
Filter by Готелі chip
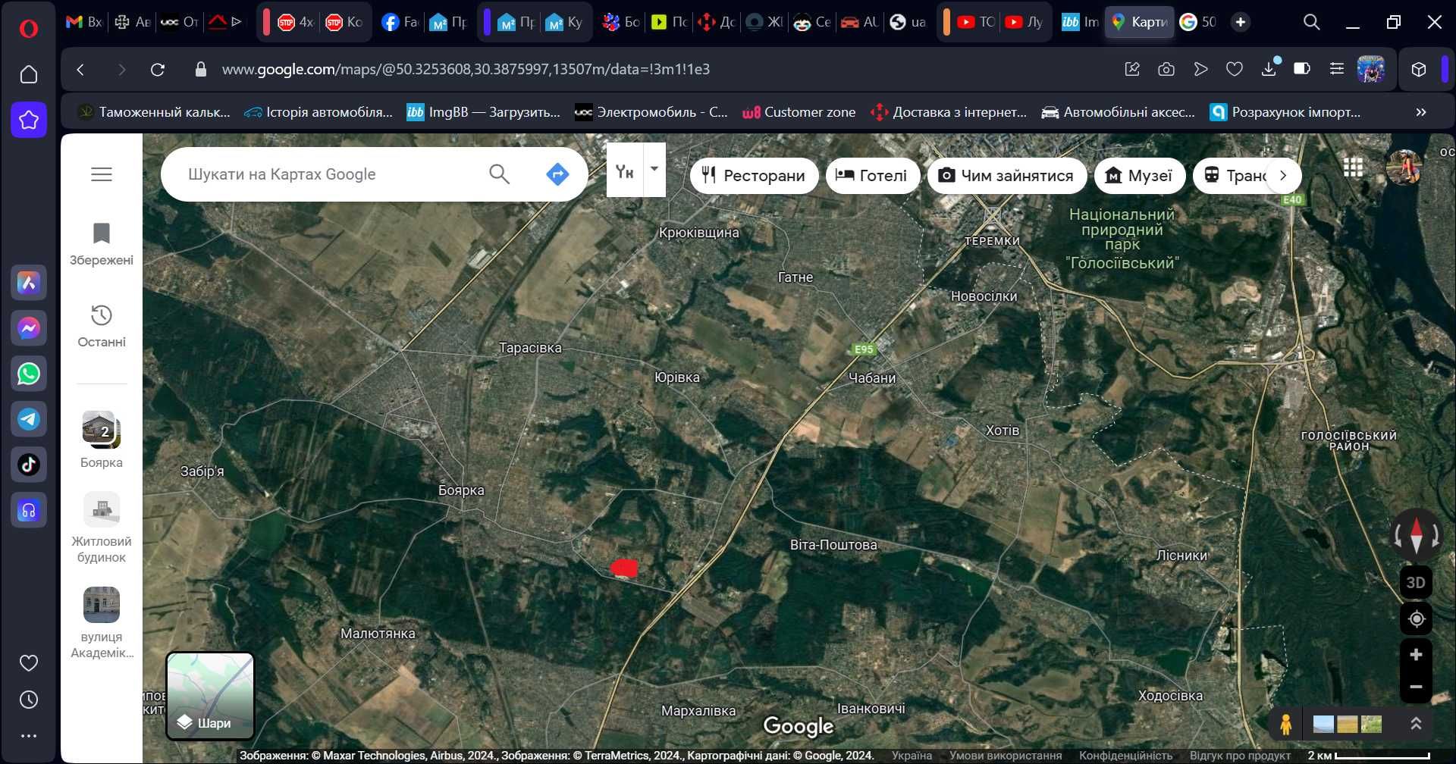pyautogui.click(x=872, y=176)
